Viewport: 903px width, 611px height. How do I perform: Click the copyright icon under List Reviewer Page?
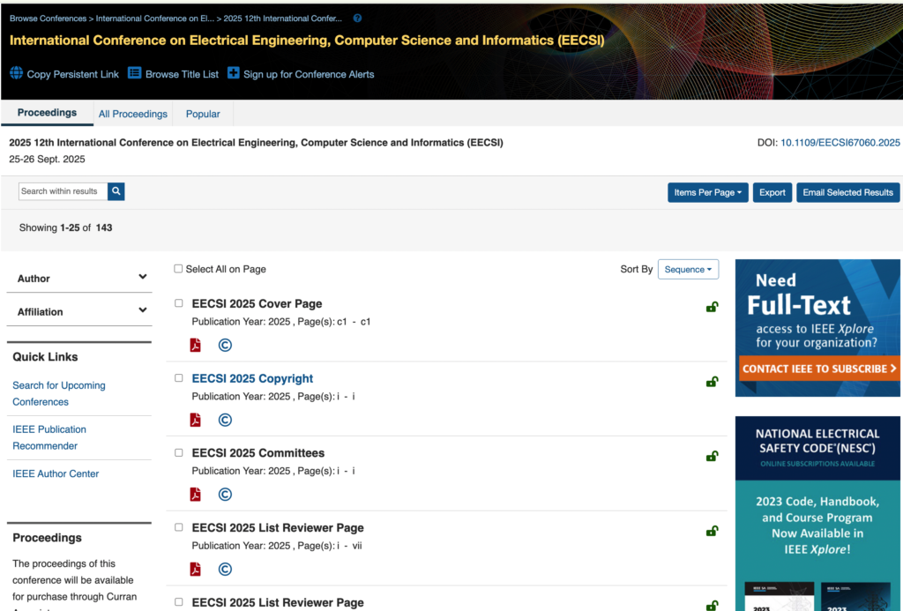(x=225, y=570)
